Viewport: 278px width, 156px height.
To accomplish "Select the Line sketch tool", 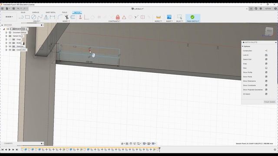I will [x=21, y=17].
